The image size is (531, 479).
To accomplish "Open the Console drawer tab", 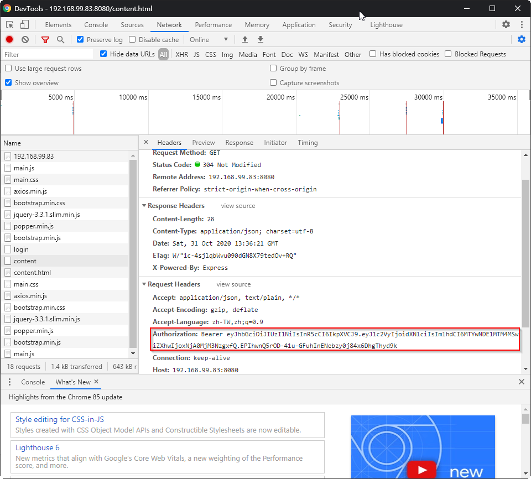I will coord(33,382).
